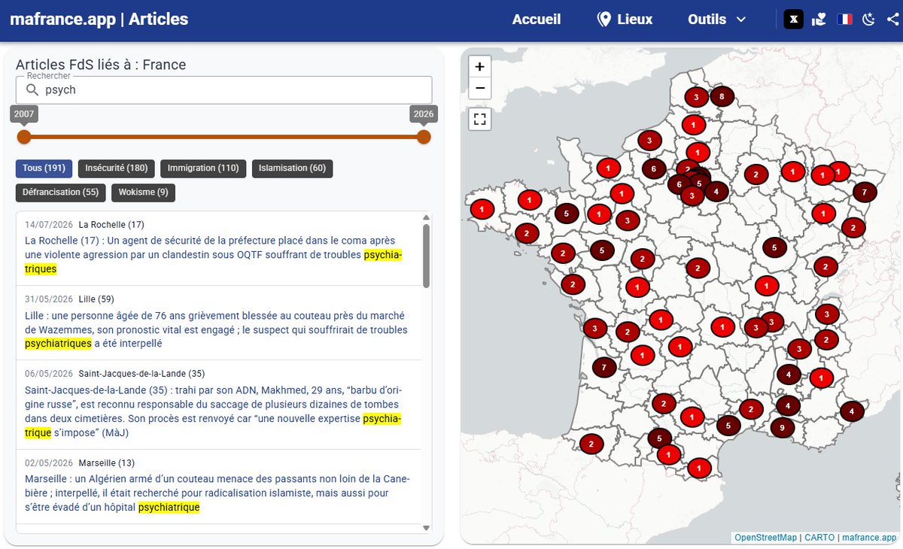Open the X (Twitter) profile icon

(x=794, y=19)
